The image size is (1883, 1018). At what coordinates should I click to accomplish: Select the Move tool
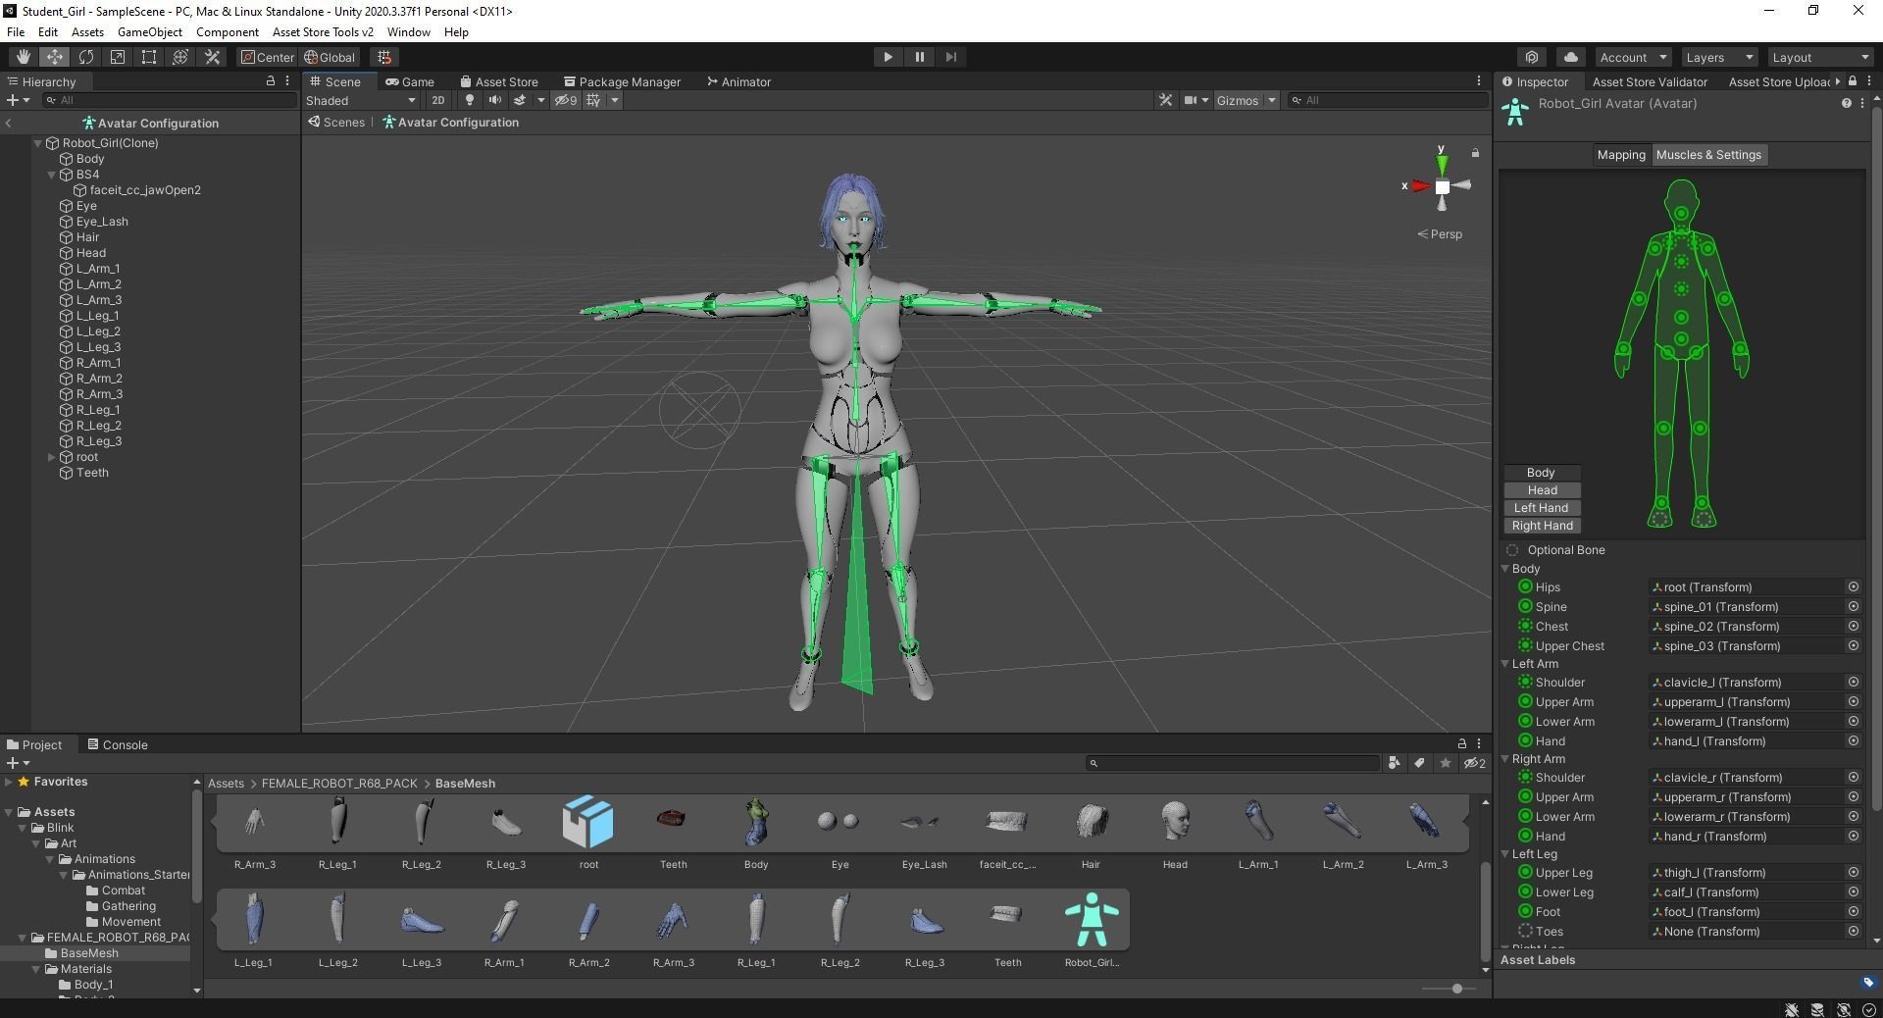pyautogui.click(x=54, y=57)
